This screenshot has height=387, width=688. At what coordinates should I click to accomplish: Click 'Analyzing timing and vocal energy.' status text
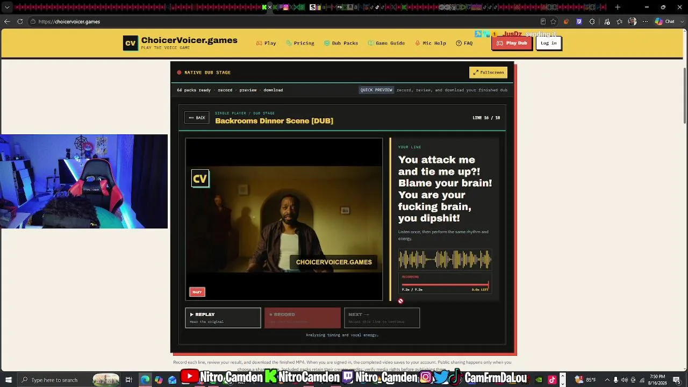click(342, 335)
